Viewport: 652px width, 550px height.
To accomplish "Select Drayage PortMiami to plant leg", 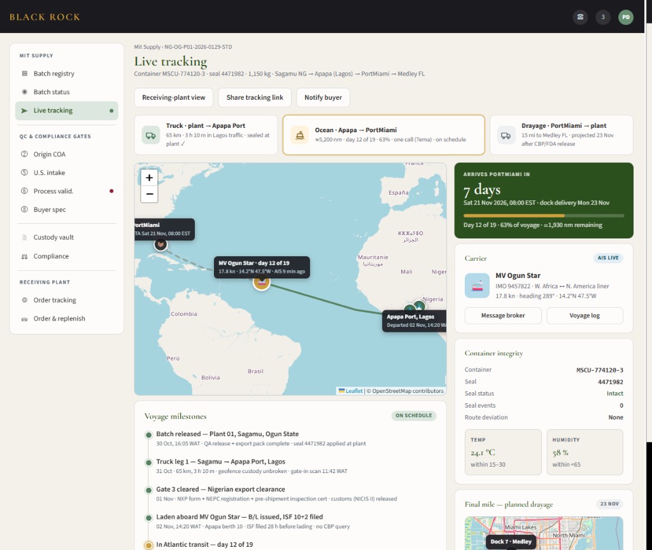I will 562,135.
